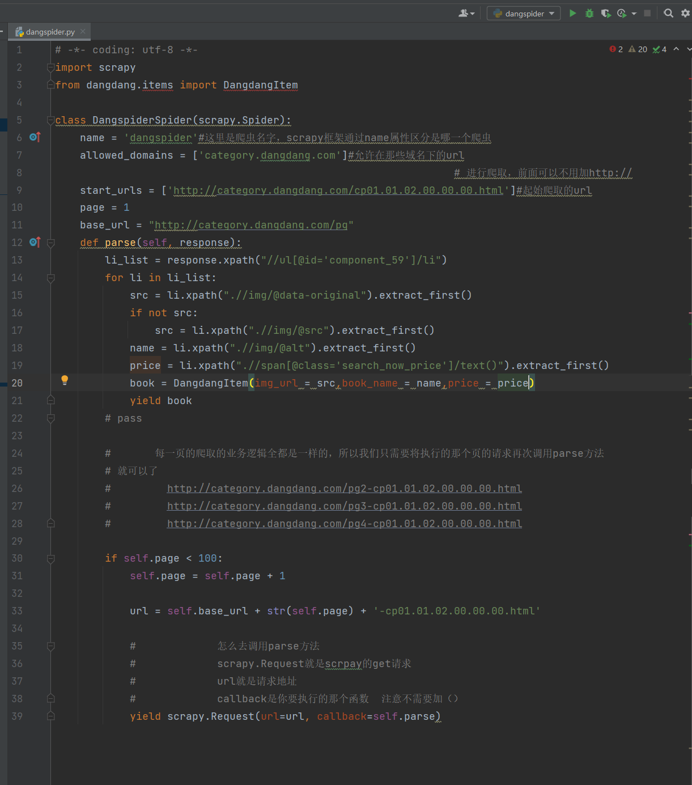Click the start_urls cp01.01.02 link on line 9

coord(338,190)
